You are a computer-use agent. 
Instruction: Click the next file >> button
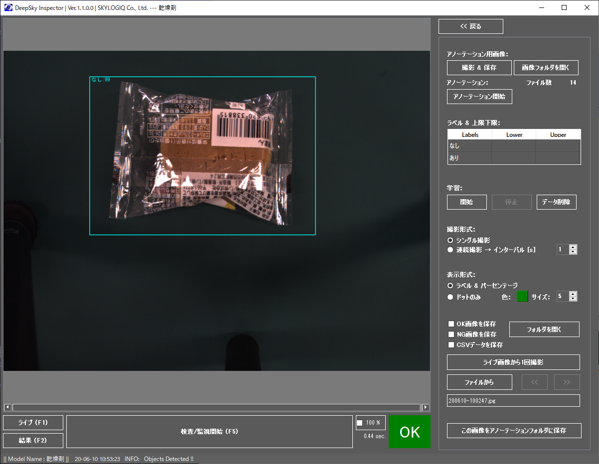(567, 382)
